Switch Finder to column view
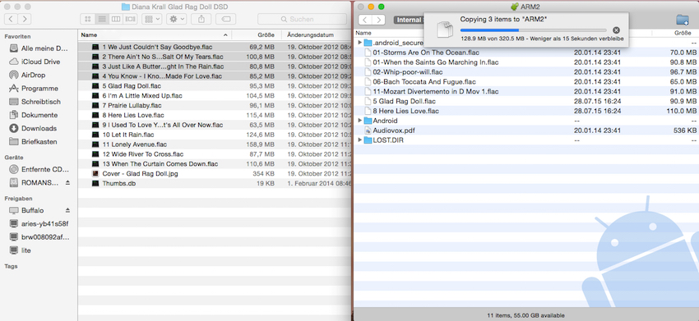Image resolution: width=699 pixels, height=321 pixels. click(116, 19)
